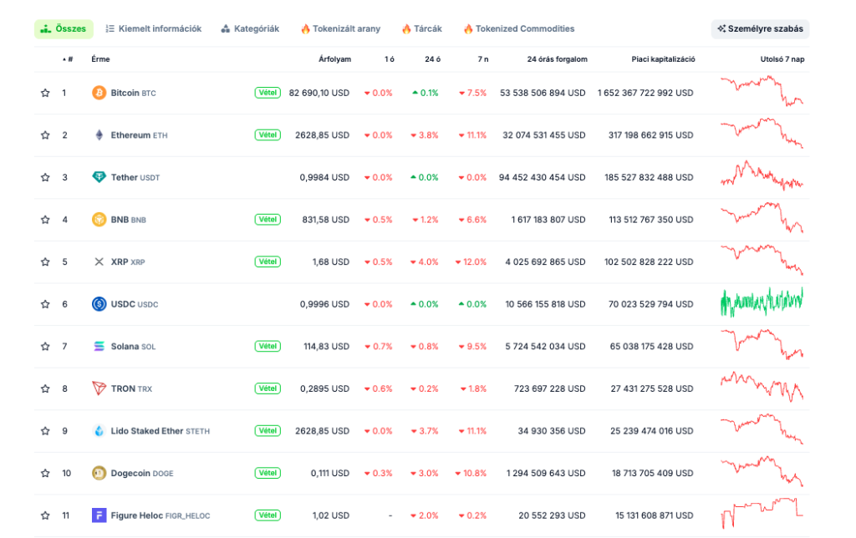Toggle watchlist star for Figure Heloc
The width and height of the screenshot is (856, 538).
pyautogui.click(x=45, y=515)
